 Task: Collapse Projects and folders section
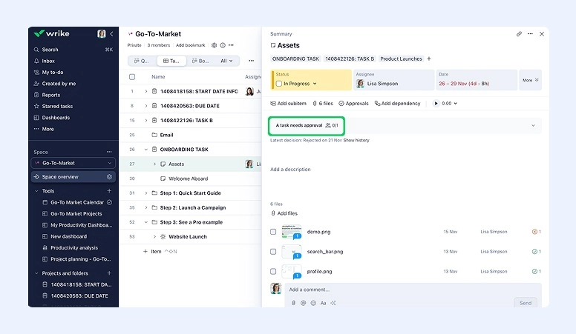(36, 273)
